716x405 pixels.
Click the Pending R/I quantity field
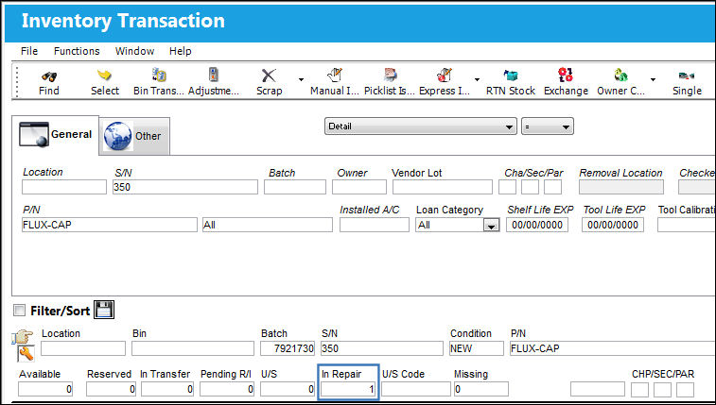pos(226,389)
